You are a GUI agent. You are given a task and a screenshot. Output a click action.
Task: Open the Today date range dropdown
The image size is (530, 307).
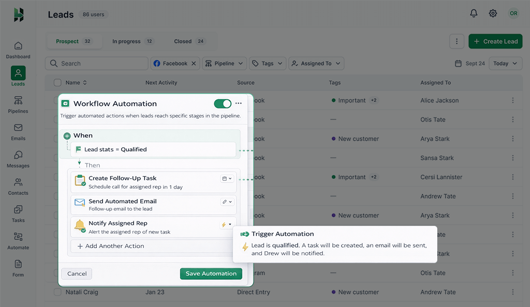point(505,63)
